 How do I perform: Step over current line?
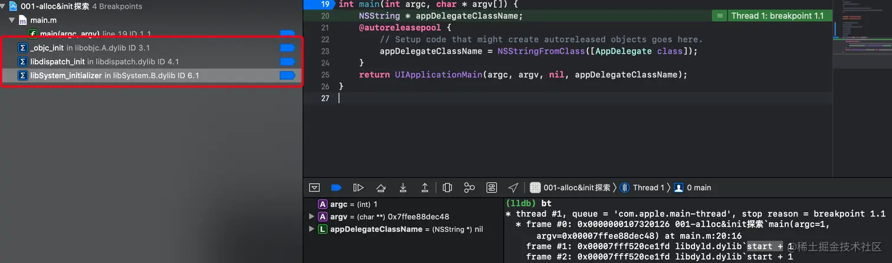pos(381,188)
